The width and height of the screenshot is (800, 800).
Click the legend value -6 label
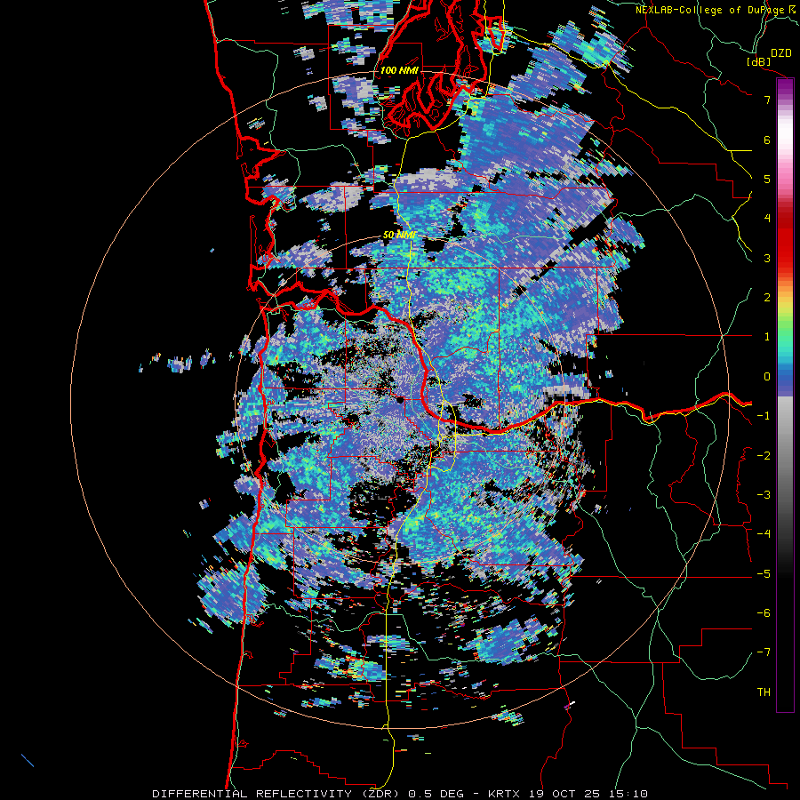tap(764, 613)
